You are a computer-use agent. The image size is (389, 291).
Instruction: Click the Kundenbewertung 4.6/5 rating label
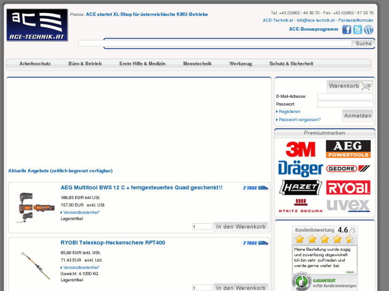[325, 230]
